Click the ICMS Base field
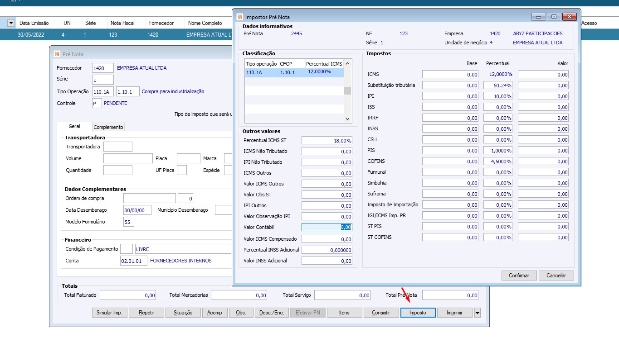 (450, 75)
